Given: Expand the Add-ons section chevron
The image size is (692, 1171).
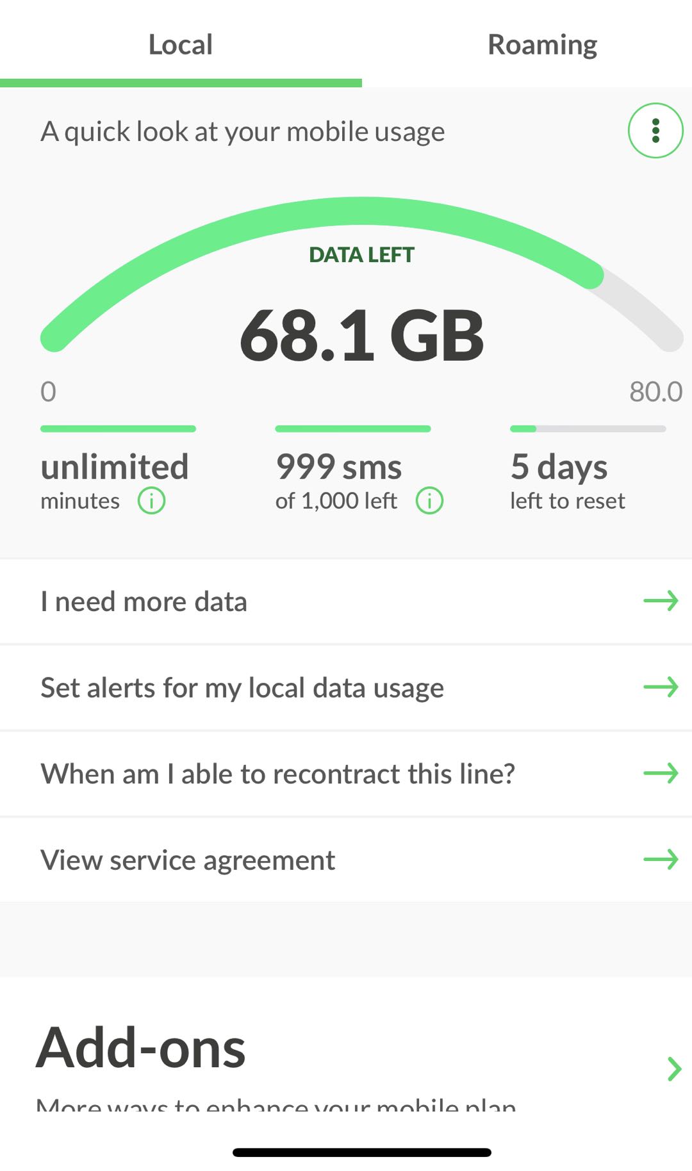Looking at the screenshot, I should [x=673, y=1069].
